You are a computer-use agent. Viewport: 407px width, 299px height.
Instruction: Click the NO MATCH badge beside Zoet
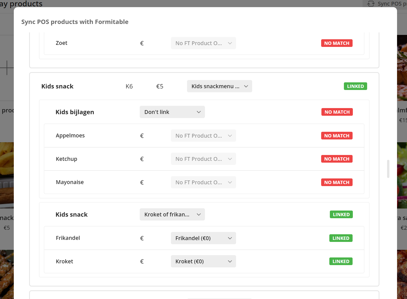[x=336, y=43]
